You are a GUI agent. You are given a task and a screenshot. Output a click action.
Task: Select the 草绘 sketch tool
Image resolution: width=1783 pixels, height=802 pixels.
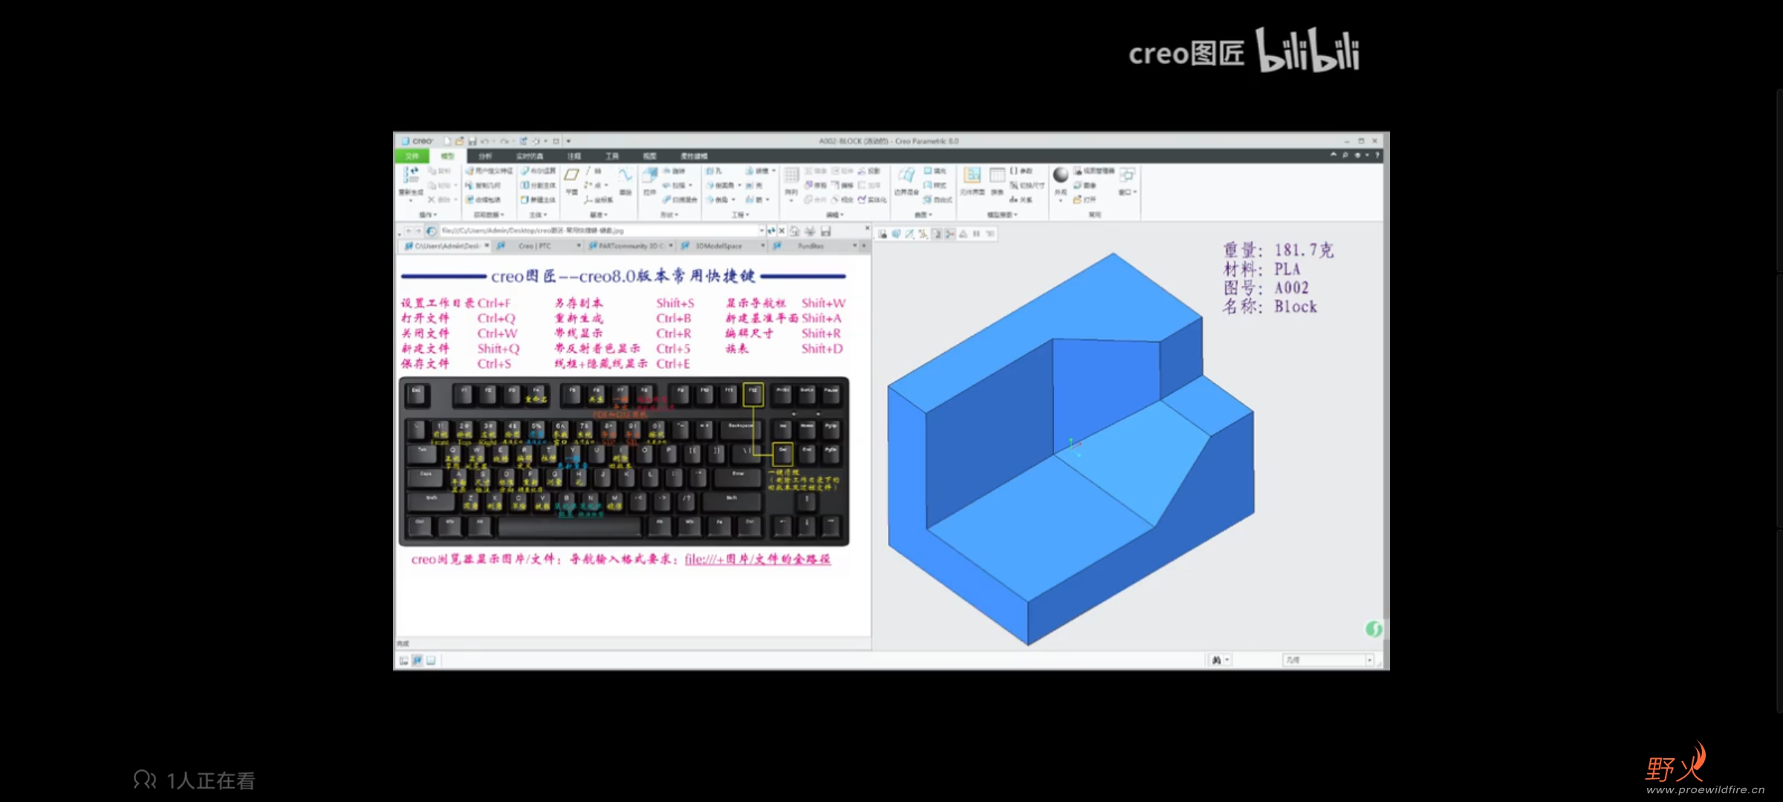625,180
